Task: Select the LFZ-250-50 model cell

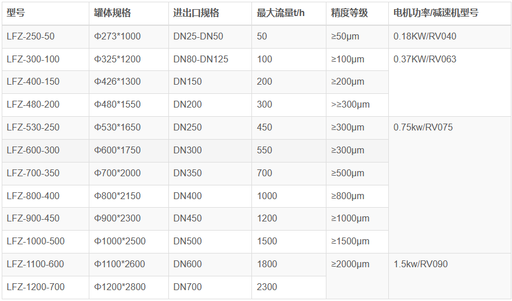Action: (x=31, y=37)
